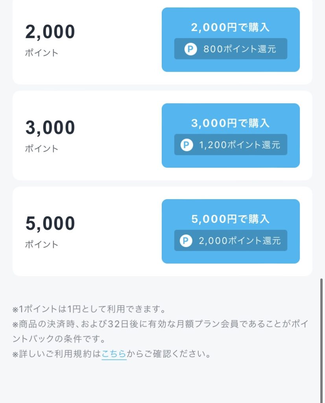
Task: Open the こちら terms of use link
Action: (x=114, y=354)
